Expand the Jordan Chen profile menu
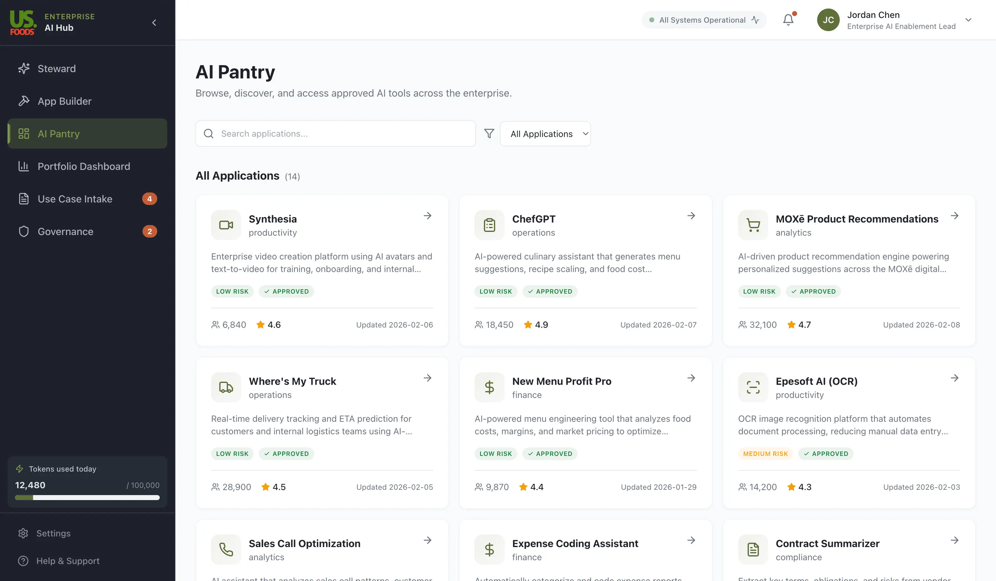The image size is (996, 581). (x=969, y=20)
